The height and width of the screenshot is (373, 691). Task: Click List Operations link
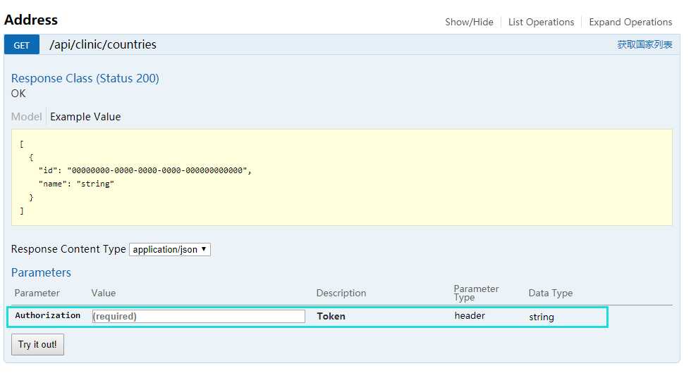coord(542,22)
